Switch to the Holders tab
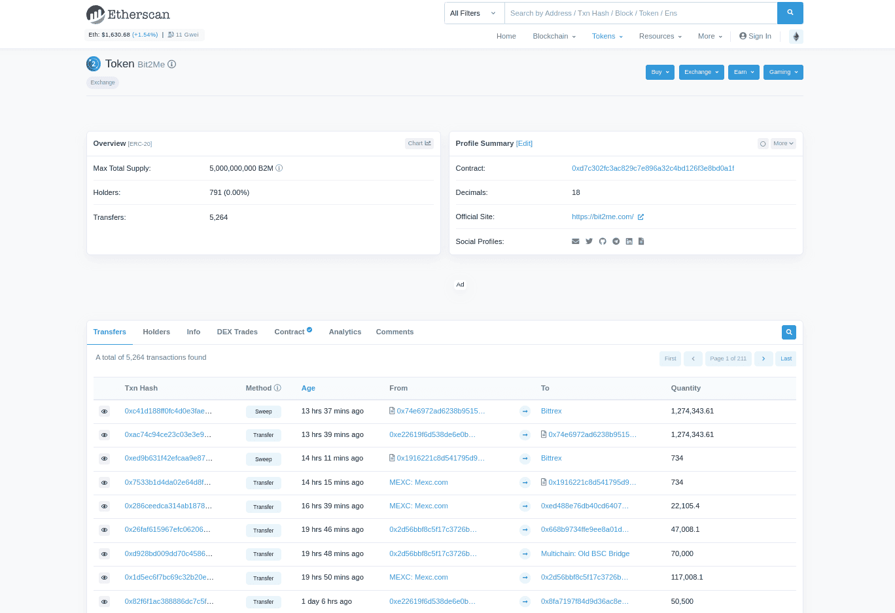The width and height of the screenshot is (895, 613). (156, 332)
